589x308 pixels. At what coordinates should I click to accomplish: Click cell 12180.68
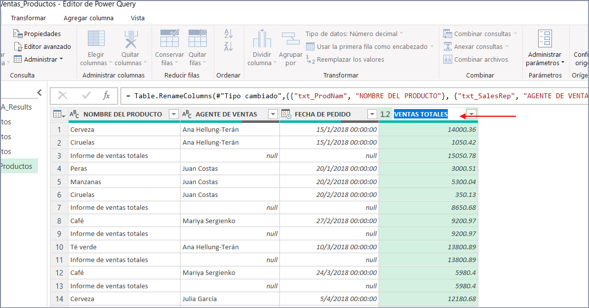(429, 299)
